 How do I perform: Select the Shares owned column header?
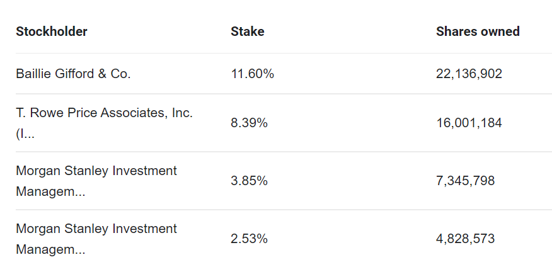(x=478, y=31)
